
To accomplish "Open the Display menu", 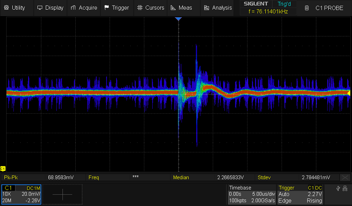I will pos(50,7).
